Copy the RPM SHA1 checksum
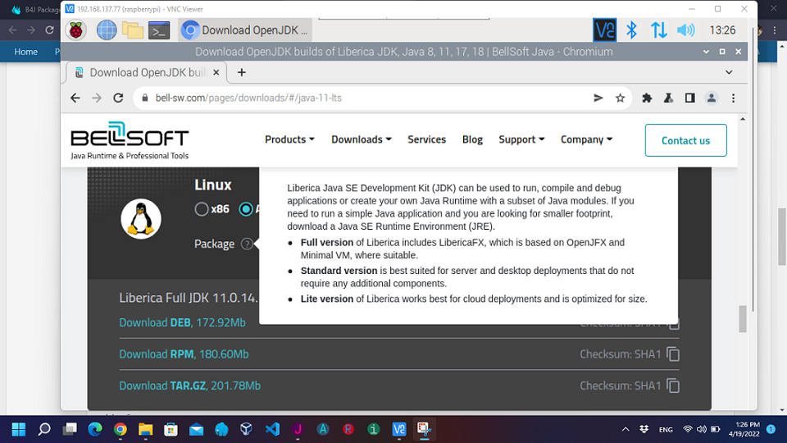The image size is (787, 443). (x=673, y=354)
